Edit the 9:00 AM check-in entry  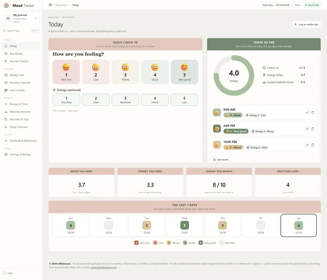click(307, 113)
